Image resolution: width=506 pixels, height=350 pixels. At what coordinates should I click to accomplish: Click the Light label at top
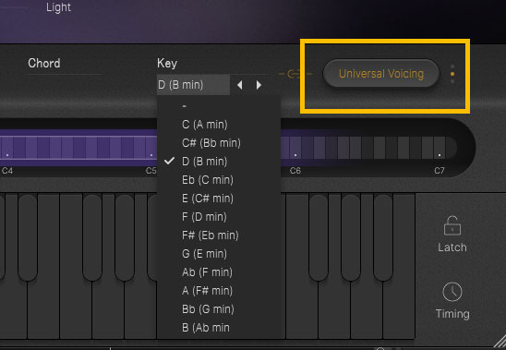point(58,7)
